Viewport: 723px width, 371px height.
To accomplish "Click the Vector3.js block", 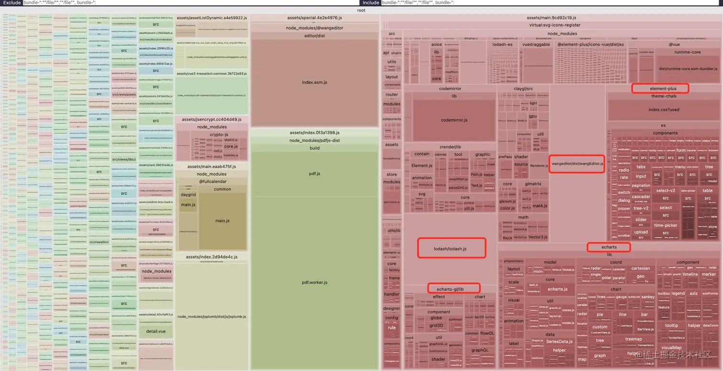I will pos(537,237).
